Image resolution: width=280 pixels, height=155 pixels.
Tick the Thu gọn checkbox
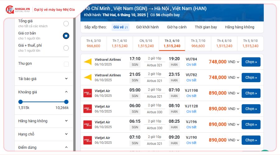(66, 64)
